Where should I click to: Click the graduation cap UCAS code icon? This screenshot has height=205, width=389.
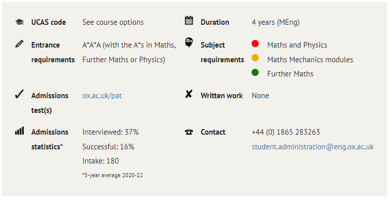[19, 22]
